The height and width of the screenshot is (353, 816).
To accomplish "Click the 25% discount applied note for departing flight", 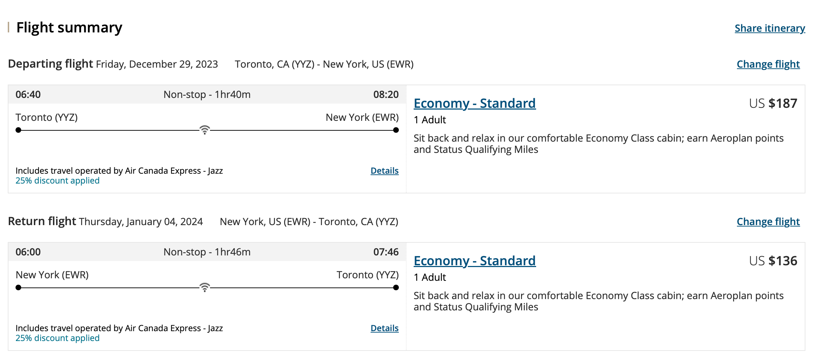I will (x=58, y=181).
